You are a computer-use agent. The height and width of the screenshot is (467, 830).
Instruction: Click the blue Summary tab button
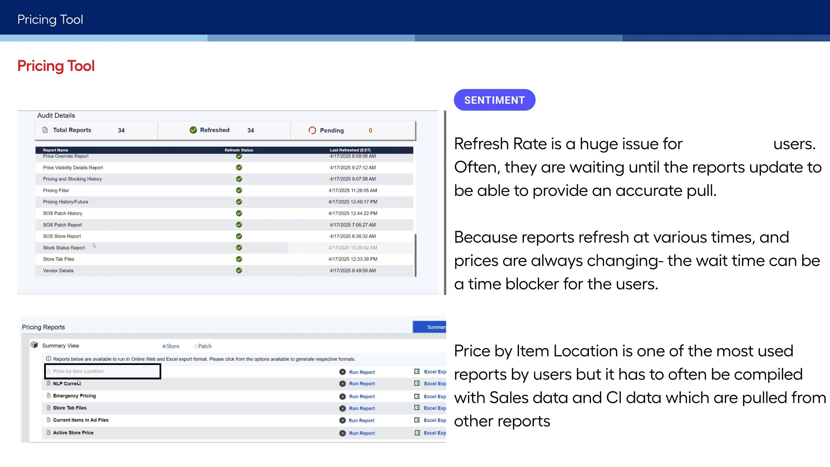[x=429, y=327]
